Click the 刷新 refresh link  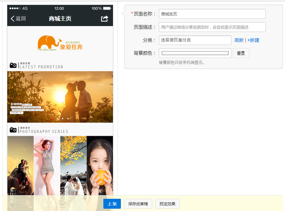tap(239, 40)
